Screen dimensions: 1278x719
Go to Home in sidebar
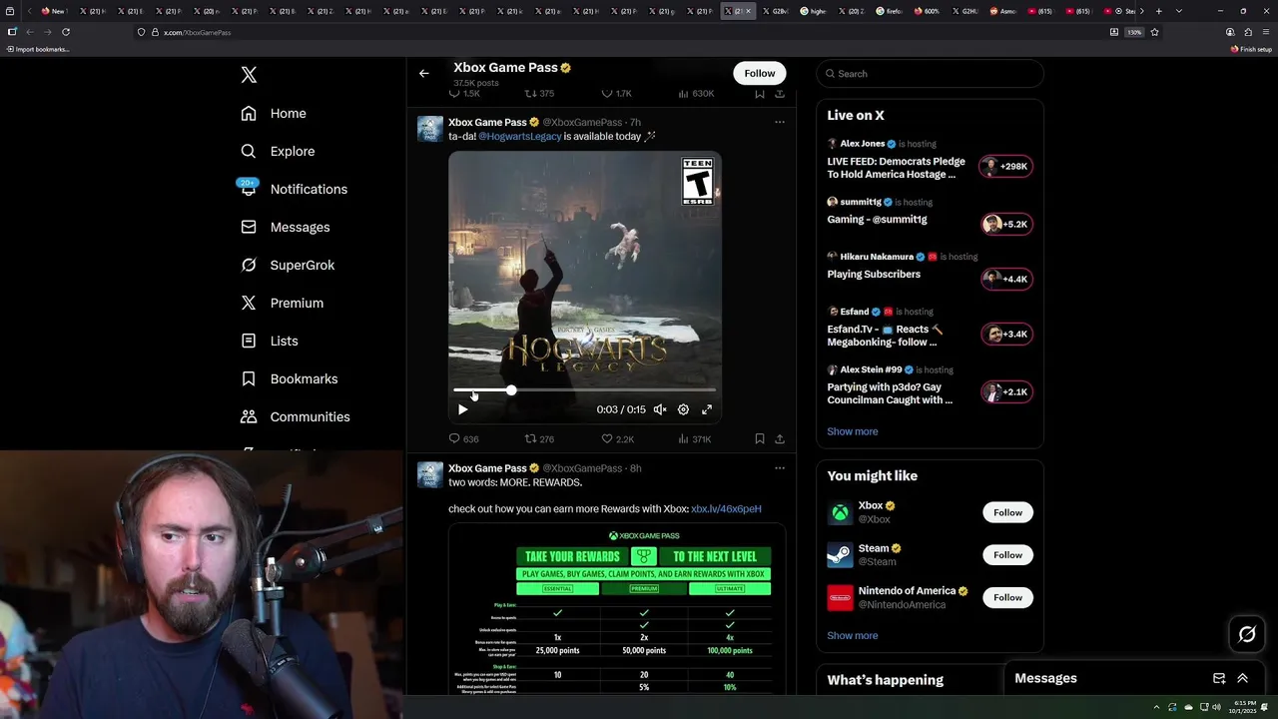click(x=274, y=114)
